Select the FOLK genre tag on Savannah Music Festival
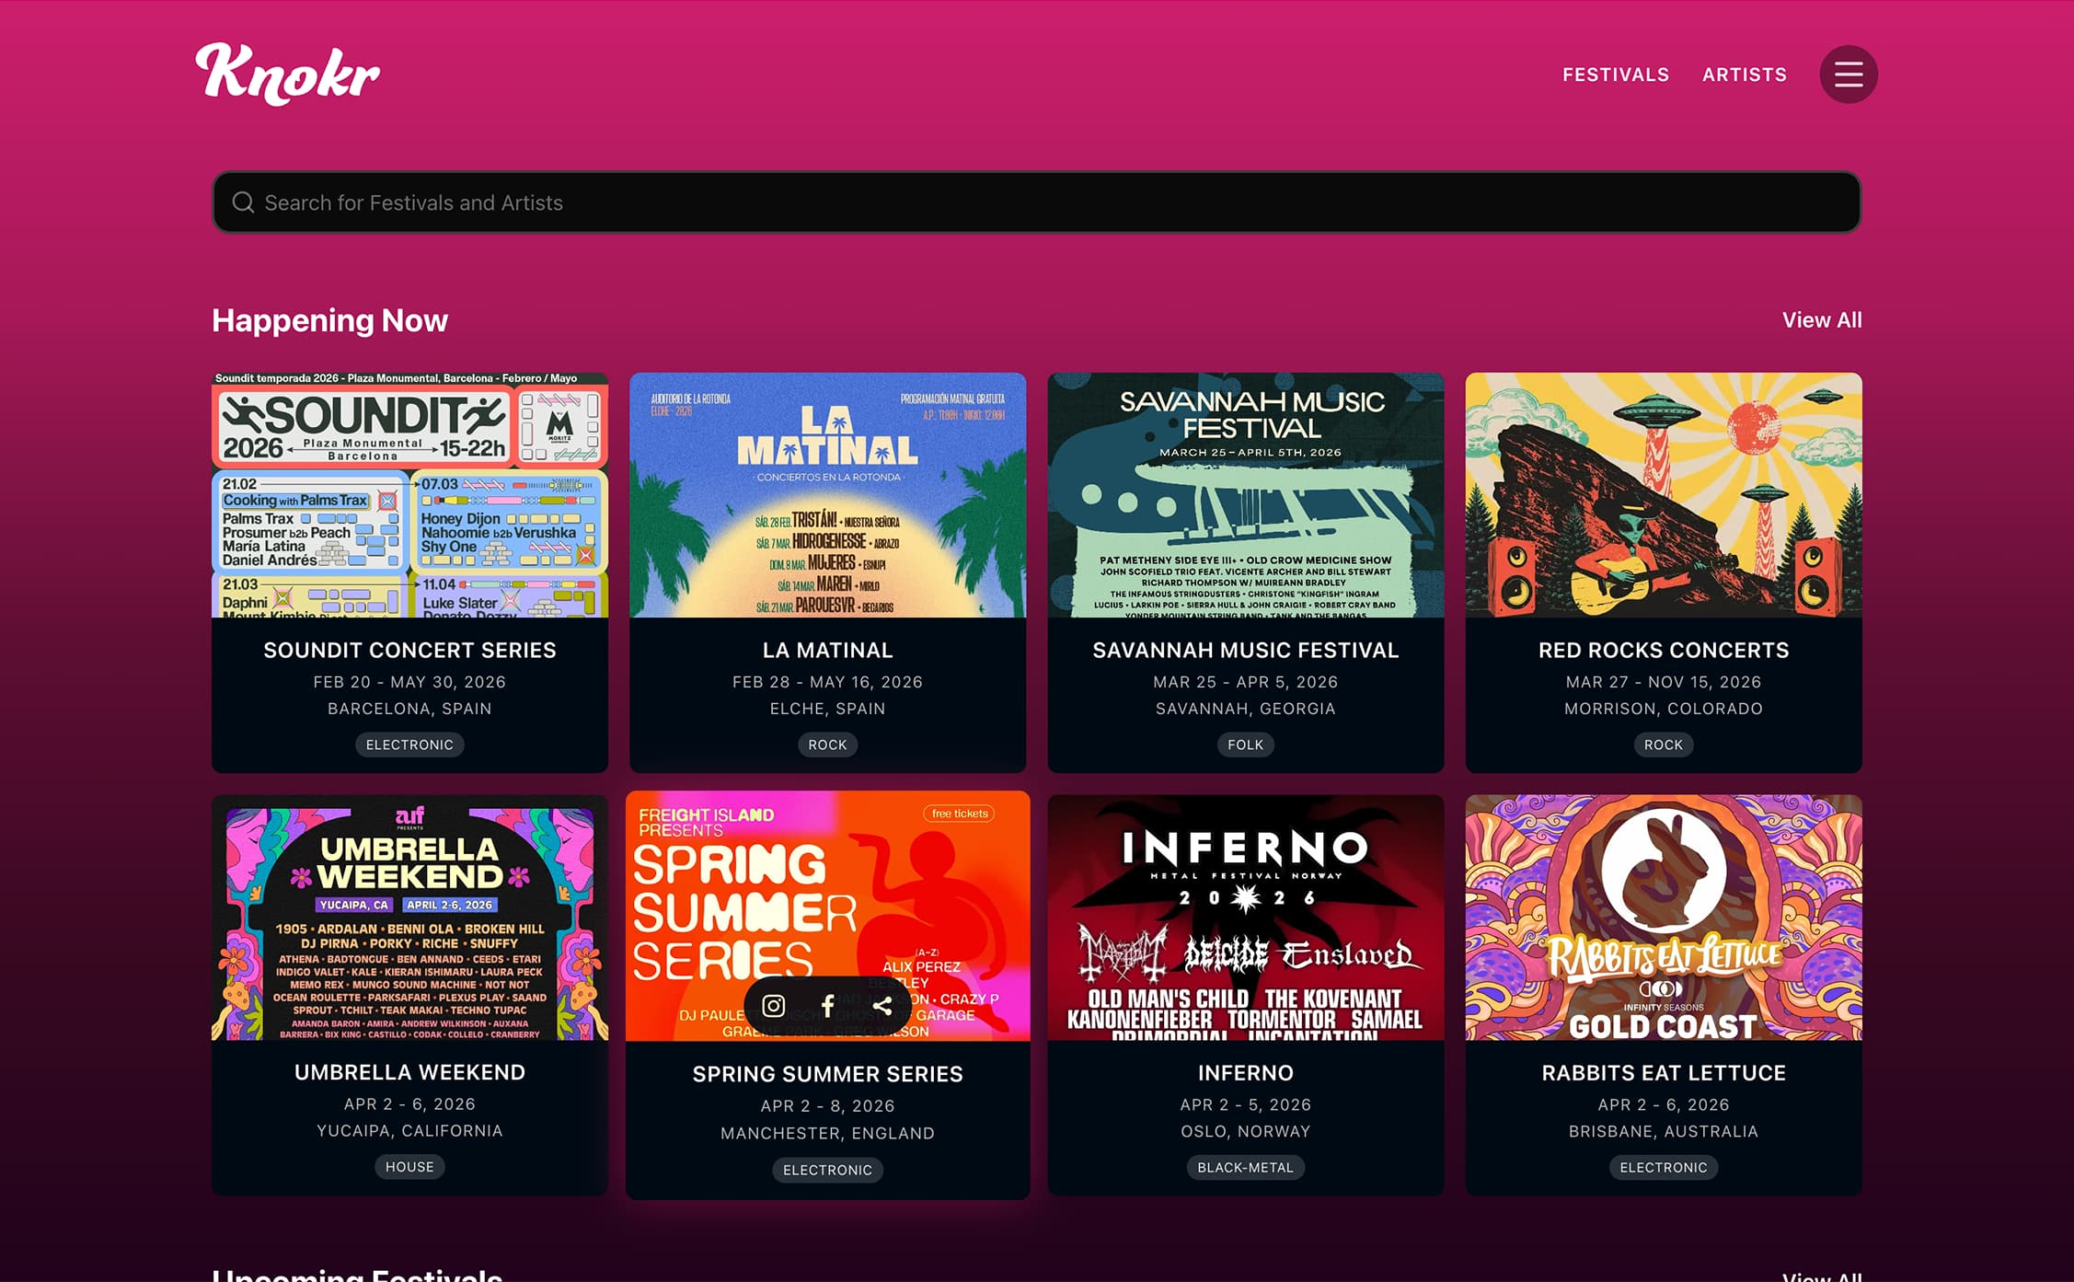The height and width of the screenshot is (1282, 2074). click(x=1245, y=745)
